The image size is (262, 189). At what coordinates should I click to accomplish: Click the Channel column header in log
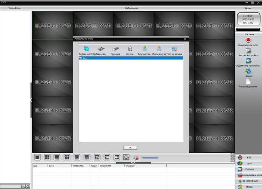[94, 166]
